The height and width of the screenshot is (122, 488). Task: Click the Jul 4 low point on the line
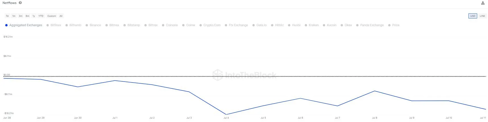tap(226, 114)
